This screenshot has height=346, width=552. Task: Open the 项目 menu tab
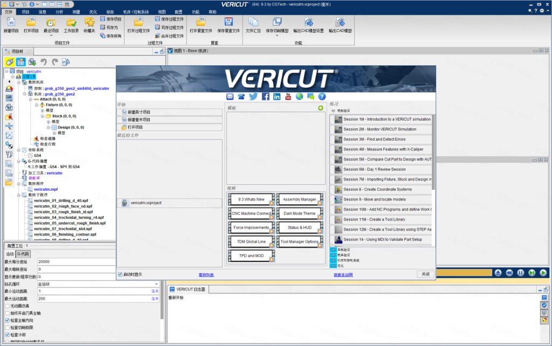pos(25,12)
